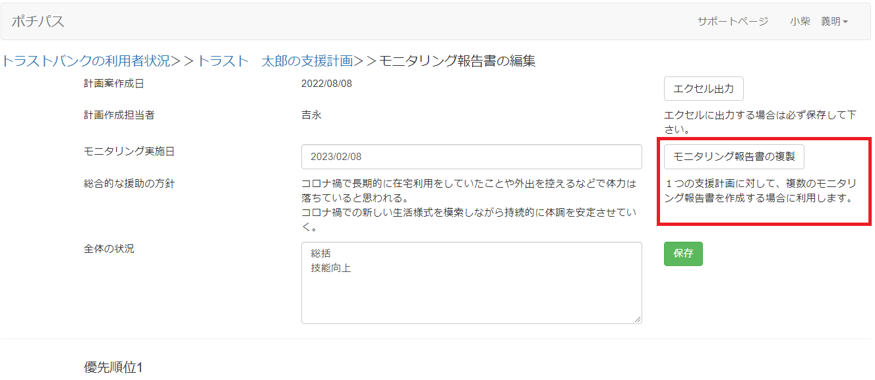Expand the 小柴 義明 user menu

[x=818, y=22]
